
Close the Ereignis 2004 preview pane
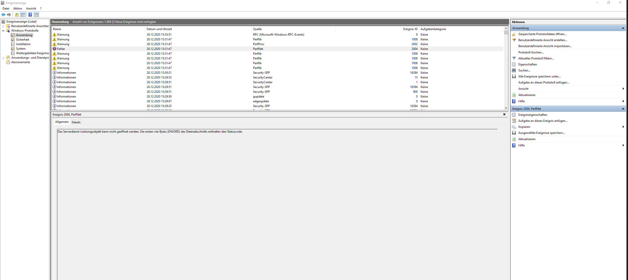[x=504, y=114]
